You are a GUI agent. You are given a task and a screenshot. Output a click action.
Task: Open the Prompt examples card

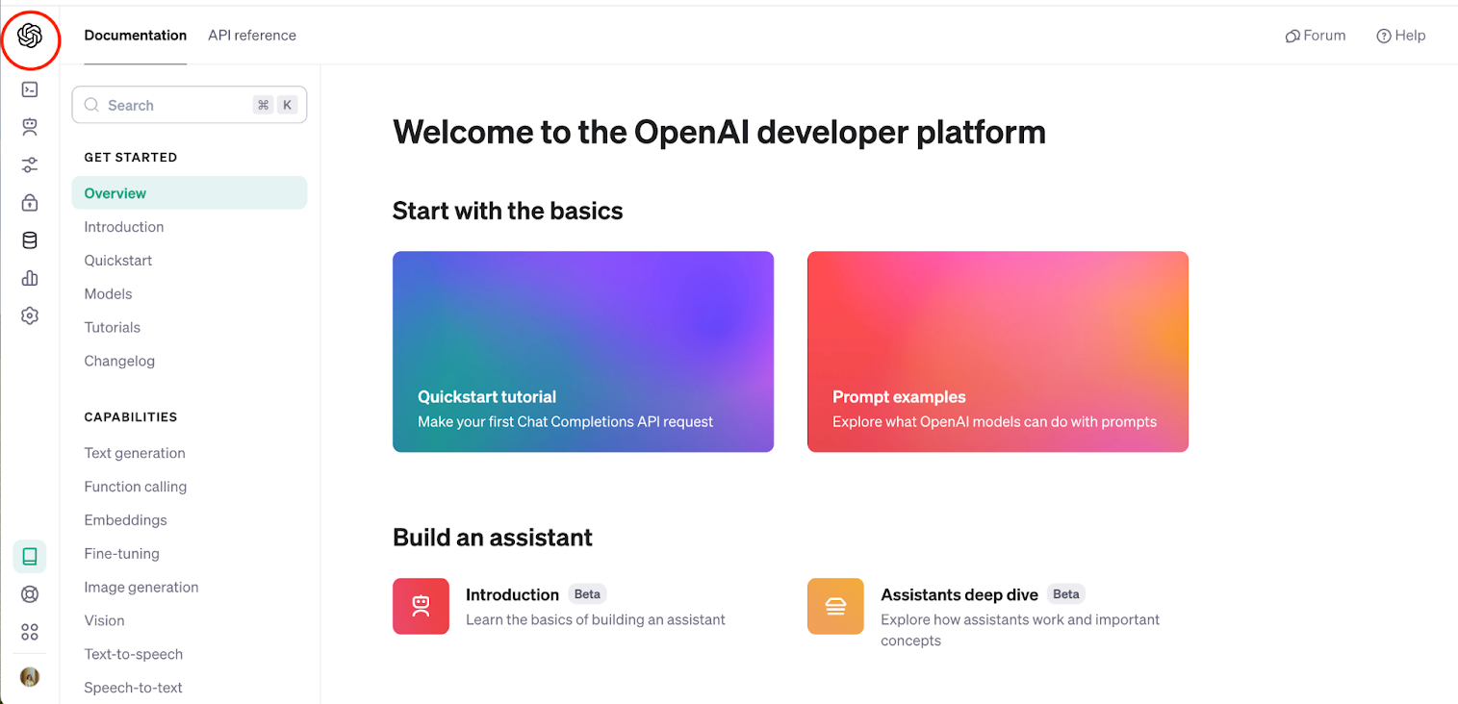point(997,351)
